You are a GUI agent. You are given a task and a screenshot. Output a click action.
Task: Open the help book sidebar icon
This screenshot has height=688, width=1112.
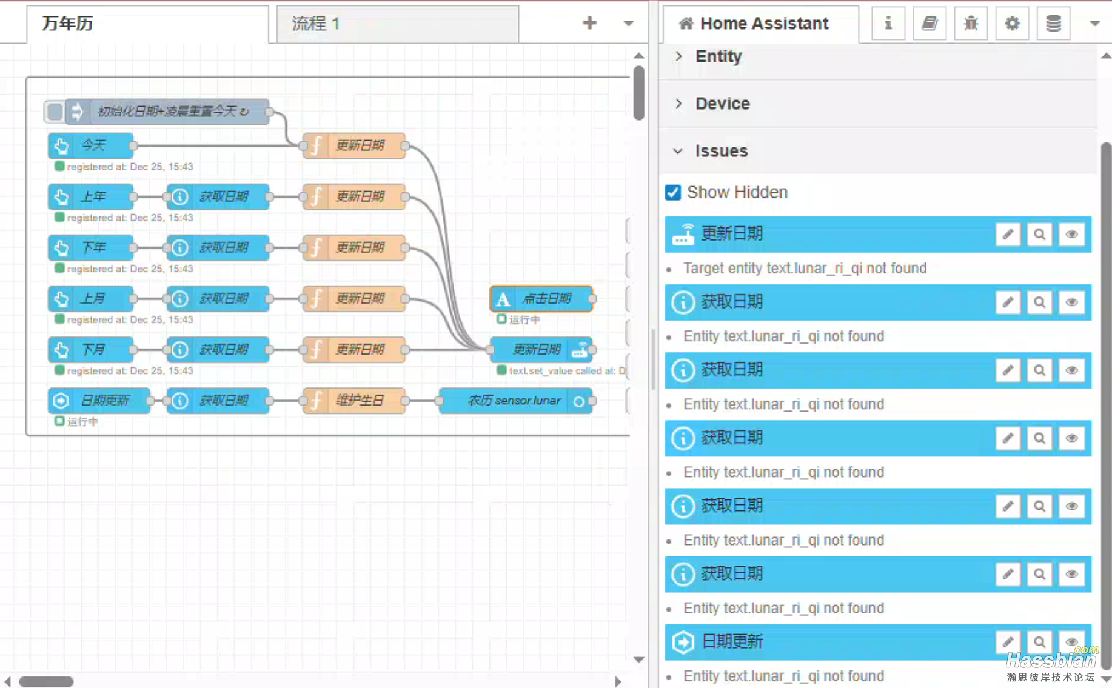tap(929, 24)
